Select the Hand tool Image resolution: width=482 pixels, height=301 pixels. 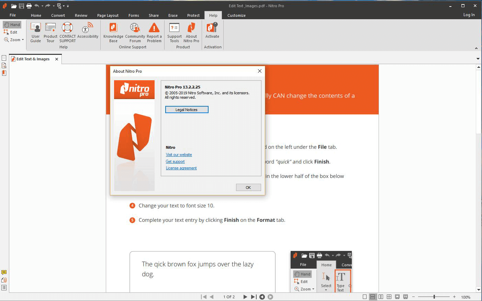[12, 25]
